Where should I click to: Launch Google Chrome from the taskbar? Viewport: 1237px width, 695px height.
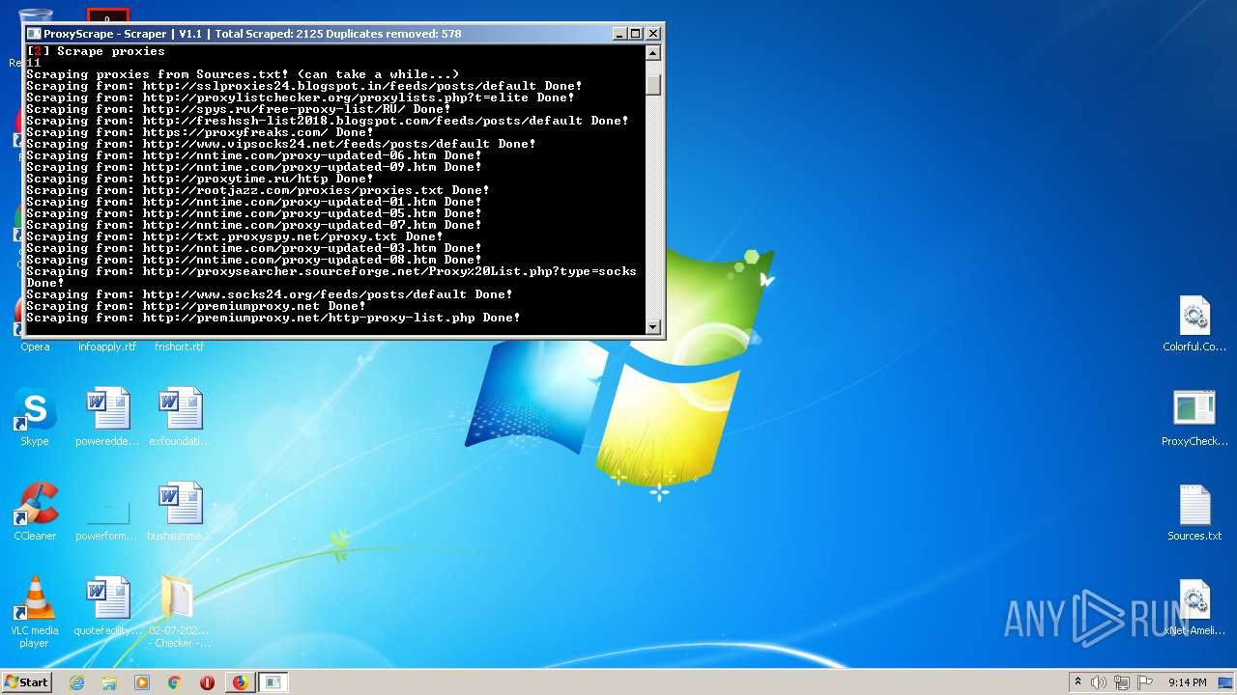175,682
